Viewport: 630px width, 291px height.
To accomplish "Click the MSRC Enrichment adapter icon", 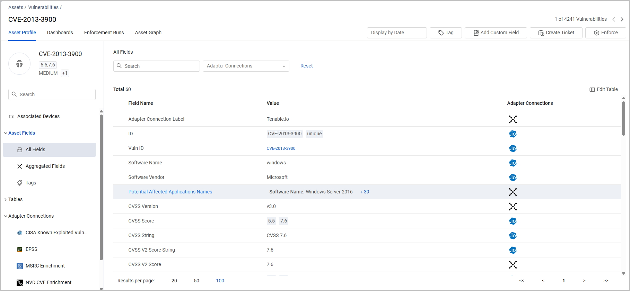I will 20,266.
